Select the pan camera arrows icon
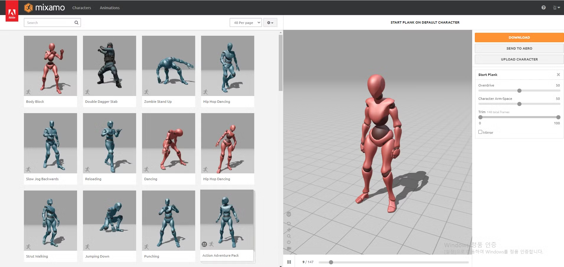 pos(289,230)
